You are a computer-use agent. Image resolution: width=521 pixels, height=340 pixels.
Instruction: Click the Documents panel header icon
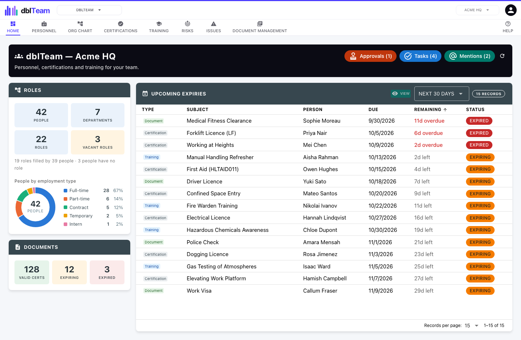pyautogui.click(x=18, y=247)
